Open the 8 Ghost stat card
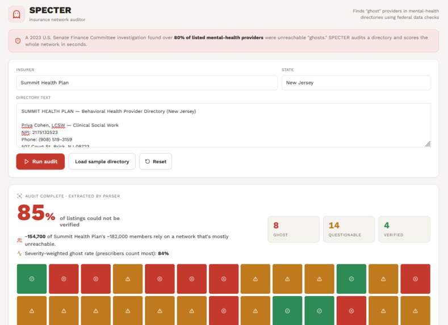Screen dimensions: 448x325 294,229
